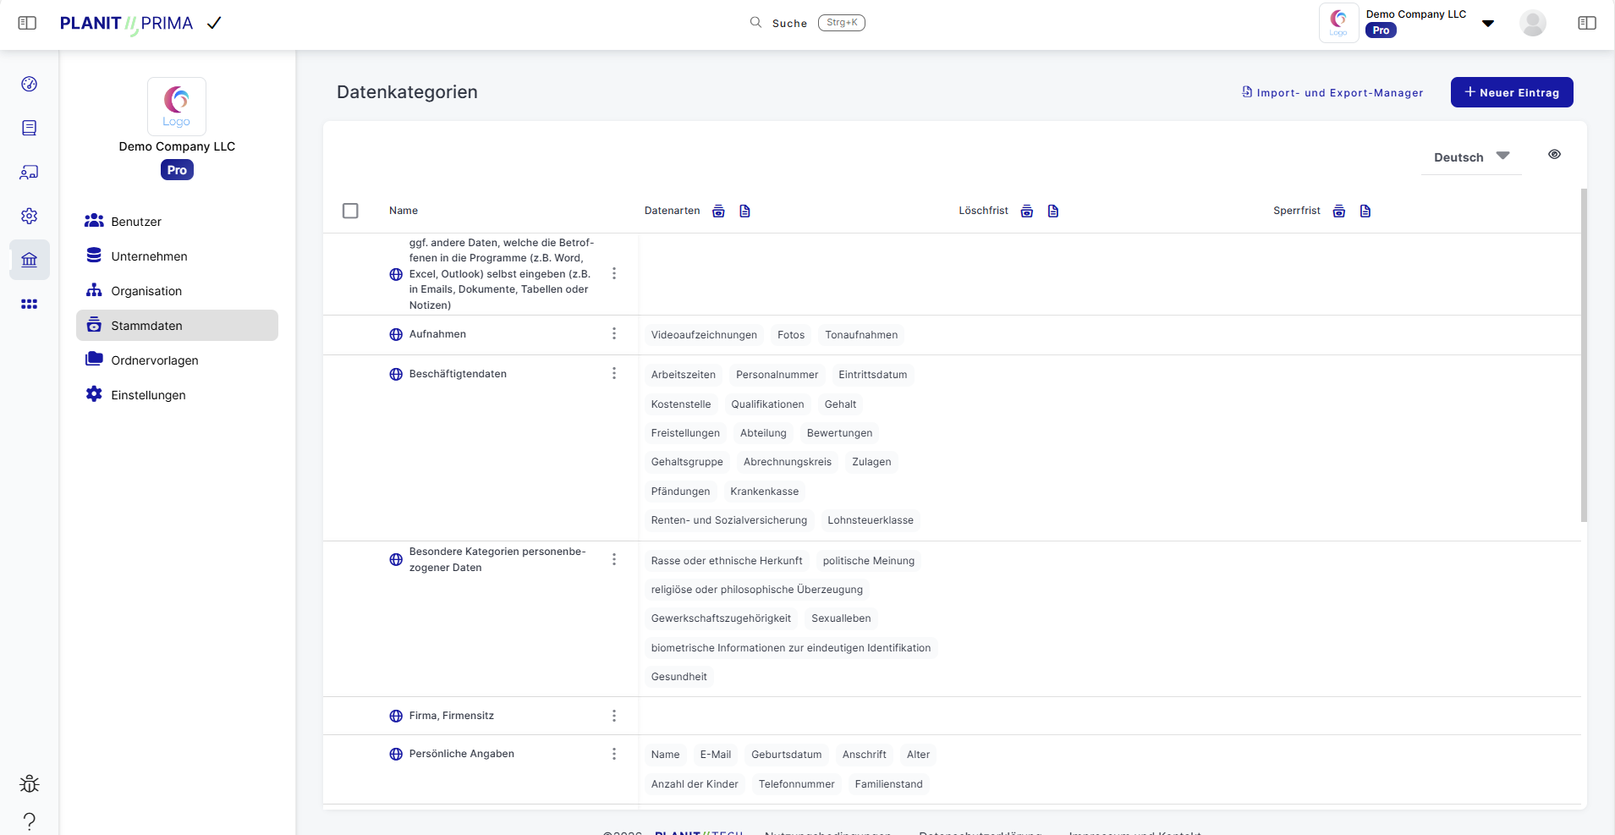Screen dimensions: 1615x835
Task: Open the apps grid icon in left rail
Action: coord(30,304)
